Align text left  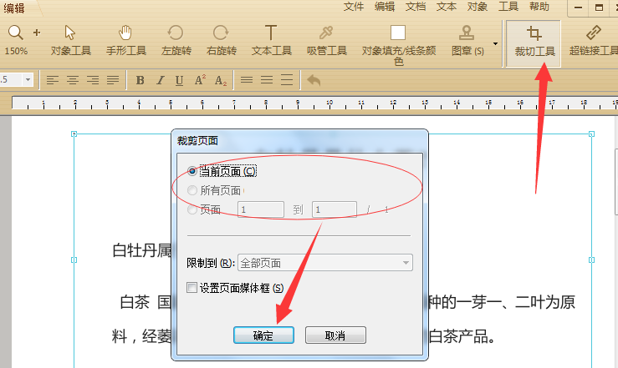[53, 80]
